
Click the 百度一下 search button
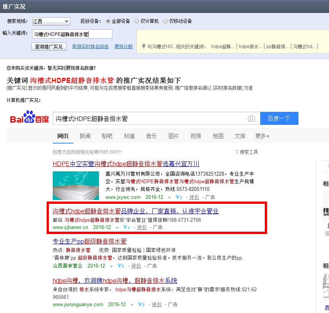(279, 118)
